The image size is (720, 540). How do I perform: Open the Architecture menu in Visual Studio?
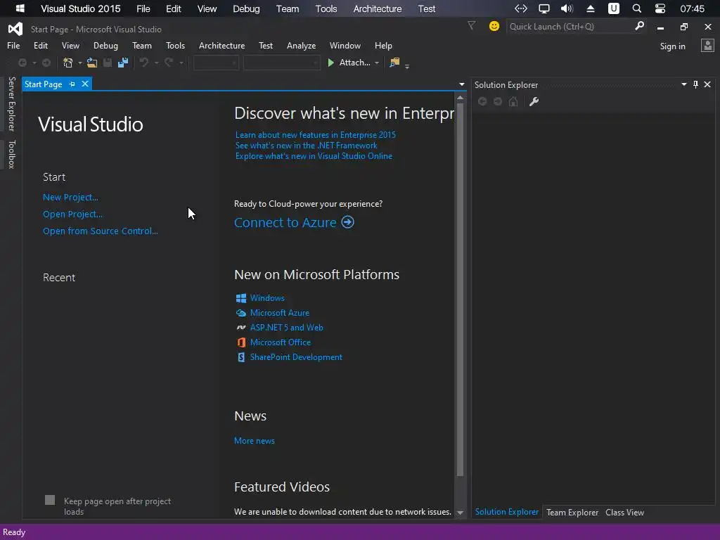pos(221,46)
